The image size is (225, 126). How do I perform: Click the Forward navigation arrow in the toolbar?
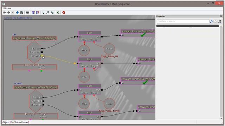click(x=8, y=13)
